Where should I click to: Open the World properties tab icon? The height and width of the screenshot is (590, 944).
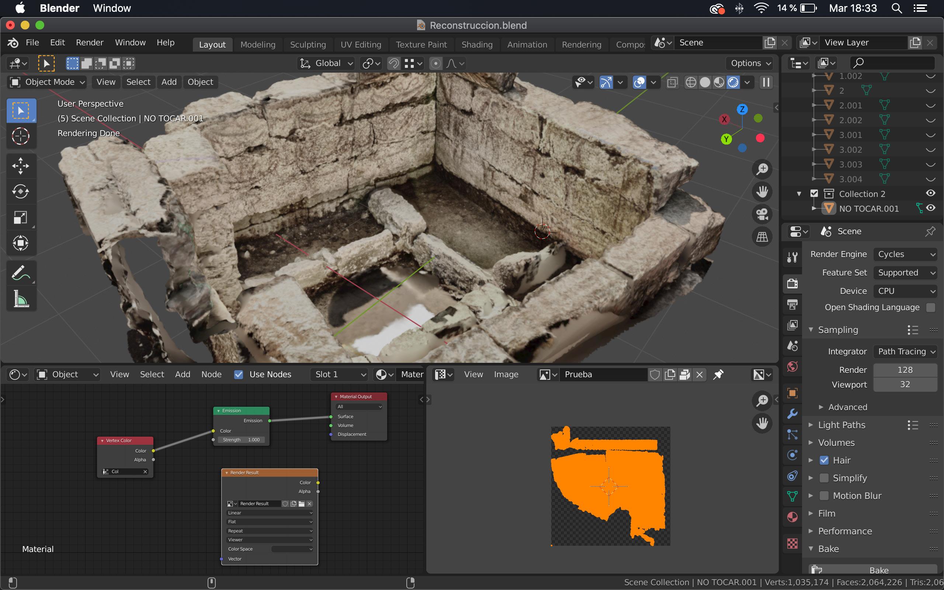(792, 367)
